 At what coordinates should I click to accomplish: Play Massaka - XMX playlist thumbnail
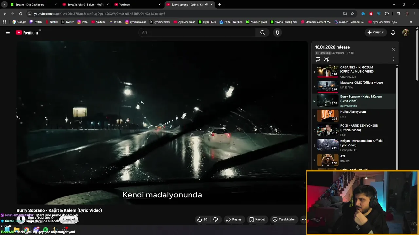328,86
